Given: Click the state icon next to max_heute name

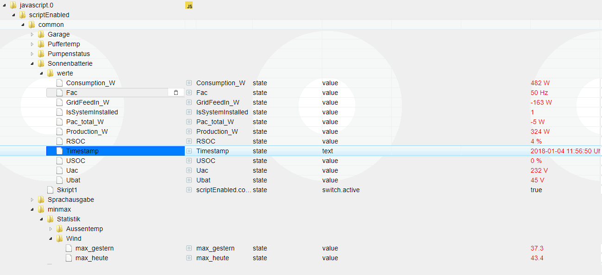Looking at the screenshot, I should pyautogui.click(x=189, y=258).
